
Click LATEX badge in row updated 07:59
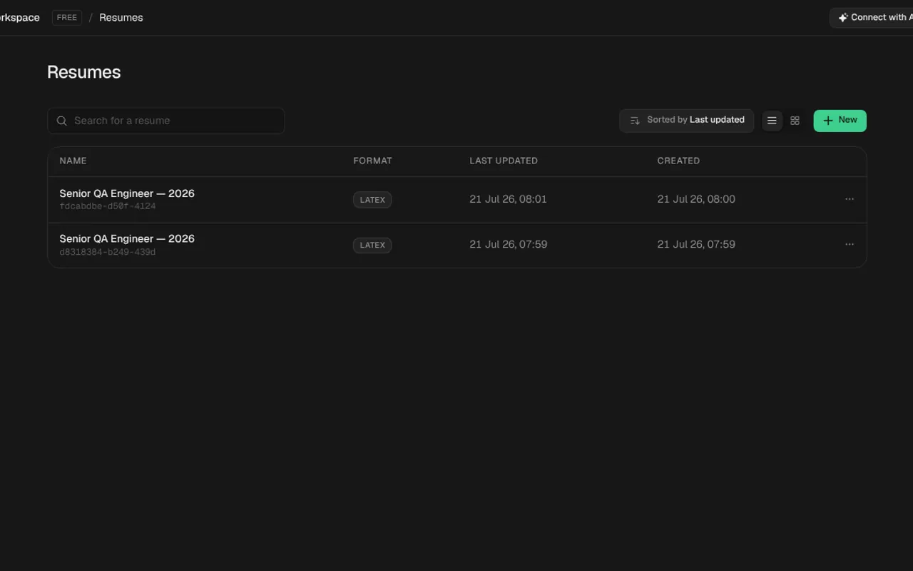point(372,245)
